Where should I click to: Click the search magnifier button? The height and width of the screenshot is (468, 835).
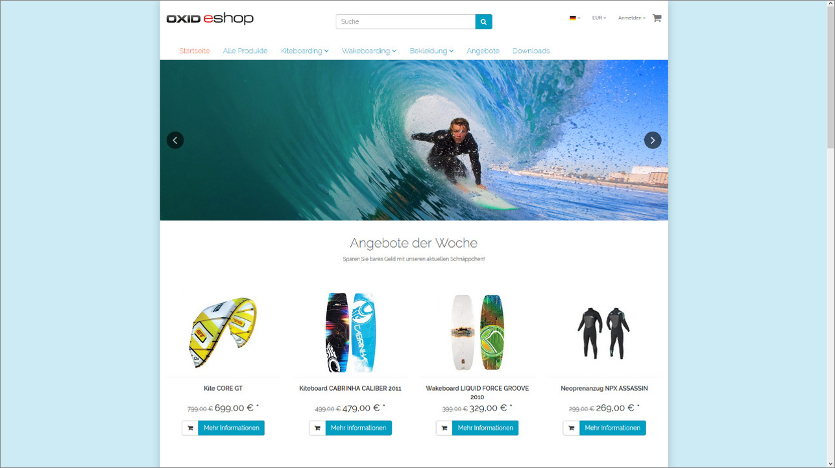pos(483,21)
